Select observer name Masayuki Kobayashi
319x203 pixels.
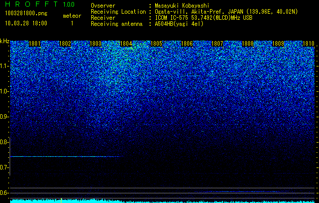click(182, 6)
